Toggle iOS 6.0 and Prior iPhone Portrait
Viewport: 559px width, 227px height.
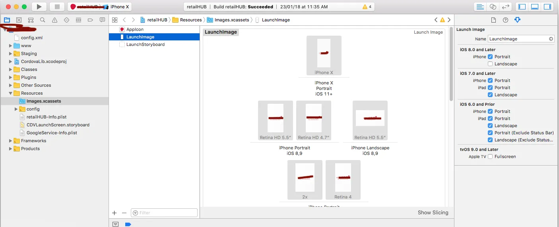click(490, 111)
